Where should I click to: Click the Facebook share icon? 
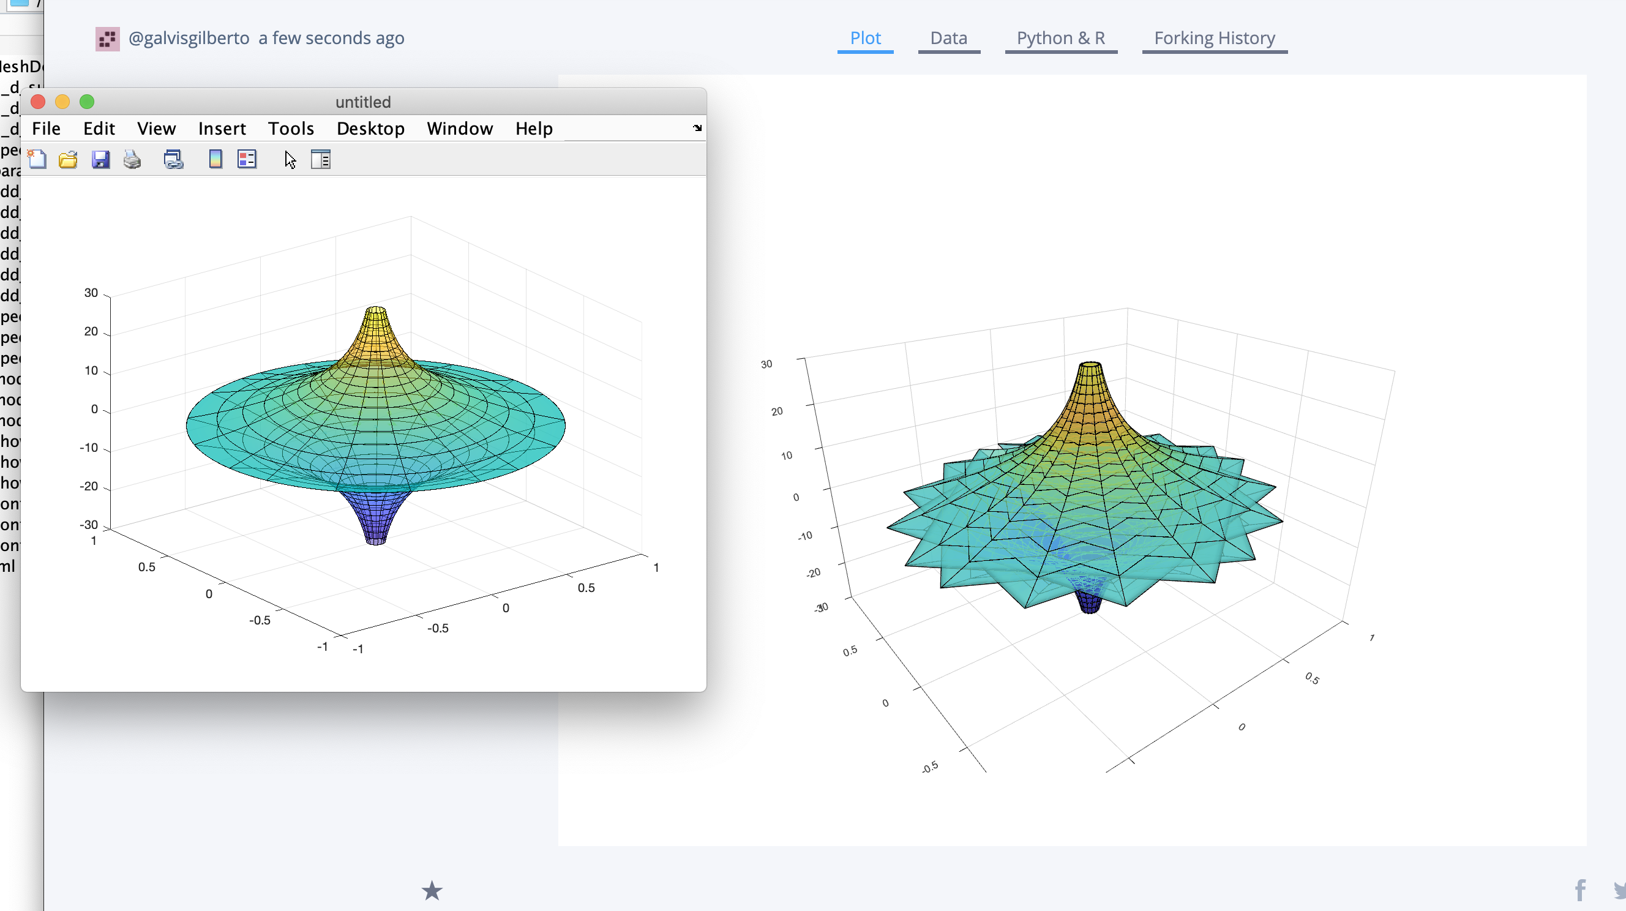tap(1580, 891)
